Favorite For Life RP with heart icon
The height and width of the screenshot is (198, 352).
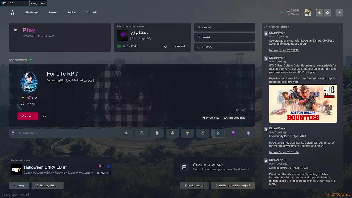pos(45,116)
